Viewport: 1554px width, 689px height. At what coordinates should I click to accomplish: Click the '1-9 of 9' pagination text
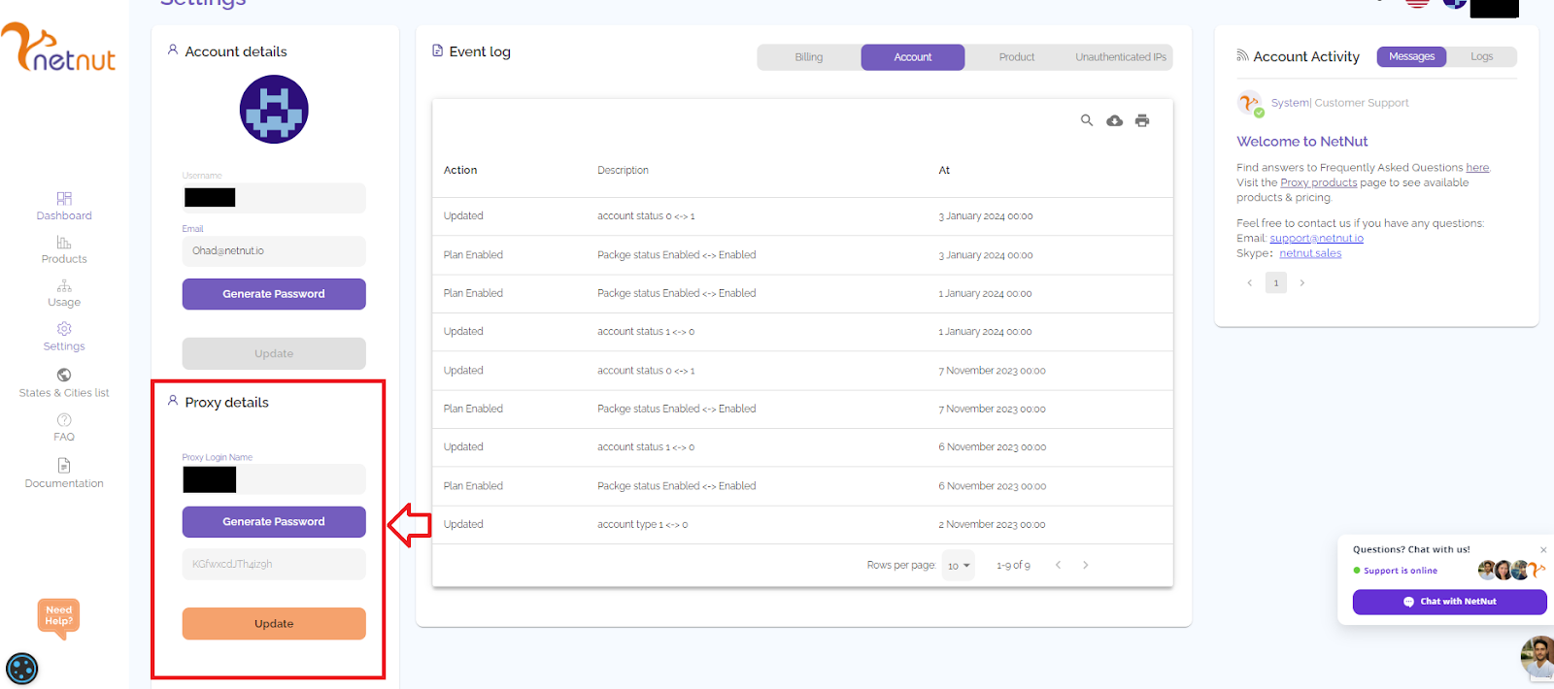click(x=1013, y=566)
